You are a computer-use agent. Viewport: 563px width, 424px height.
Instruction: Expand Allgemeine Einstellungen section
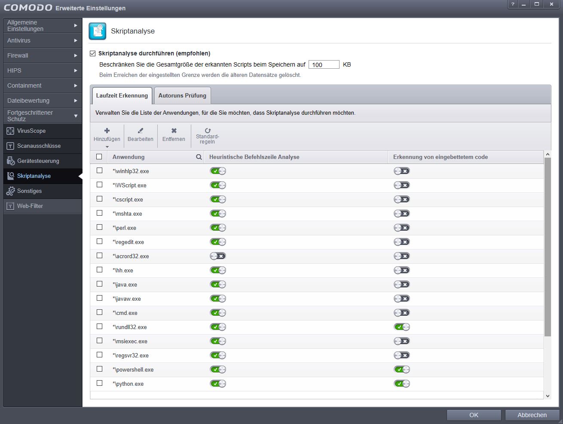coord(42,26)
